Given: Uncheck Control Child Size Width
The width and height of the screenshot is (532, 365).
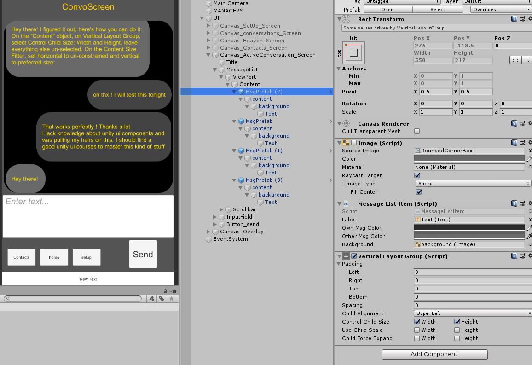Looking at the screenshot, I should point(417,322).
